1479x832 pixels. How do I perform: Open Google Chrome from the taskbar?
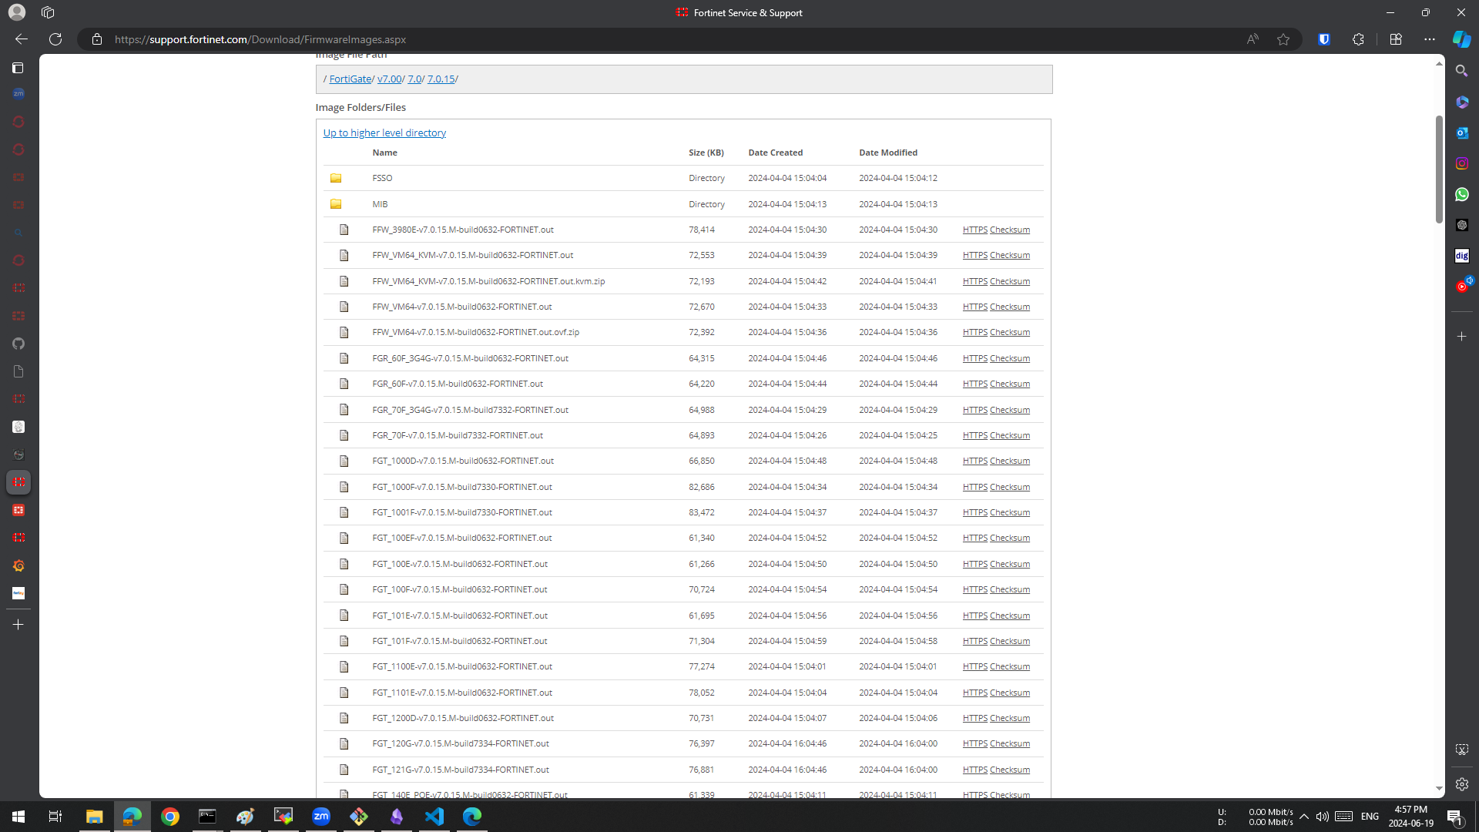point(170,816)
